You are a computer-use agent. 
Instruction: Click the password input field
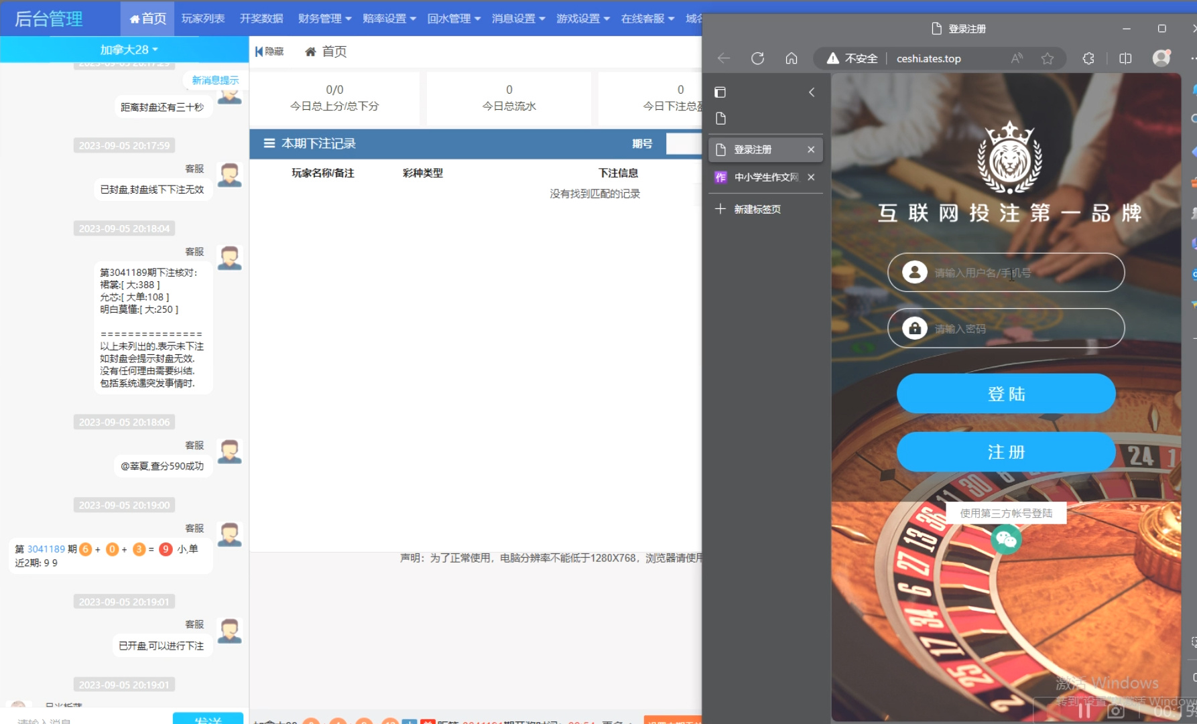click(1006, 328)
